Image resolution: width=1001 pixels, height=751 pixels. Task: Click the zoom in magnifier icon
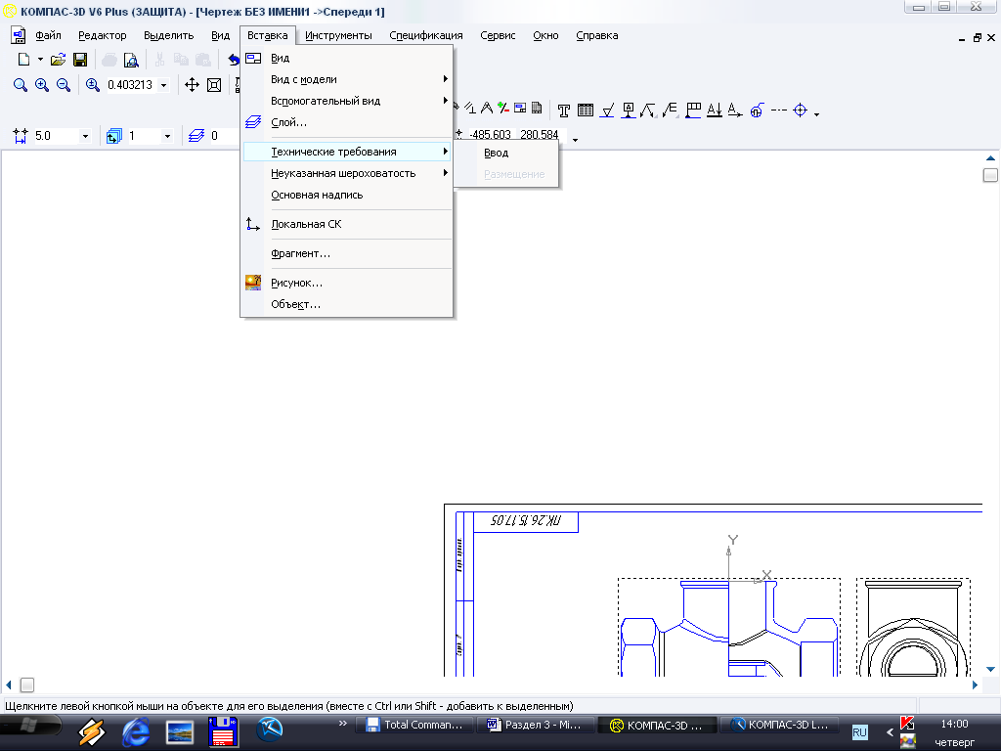pos(42,85)
